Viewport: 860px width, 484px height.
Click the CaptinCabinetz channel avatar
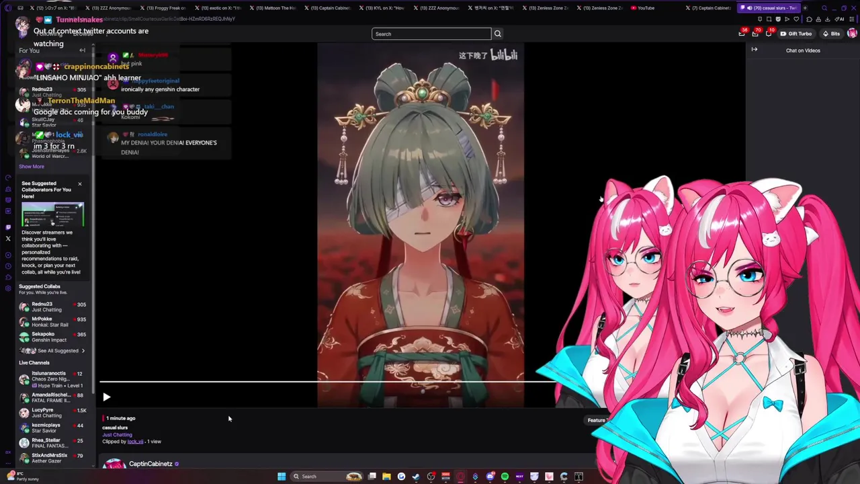[x=114, y=465]
